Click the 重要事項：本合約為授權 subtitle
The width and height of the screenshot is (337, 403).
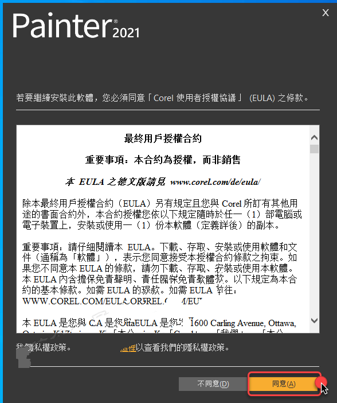click(x=163, y=160)
